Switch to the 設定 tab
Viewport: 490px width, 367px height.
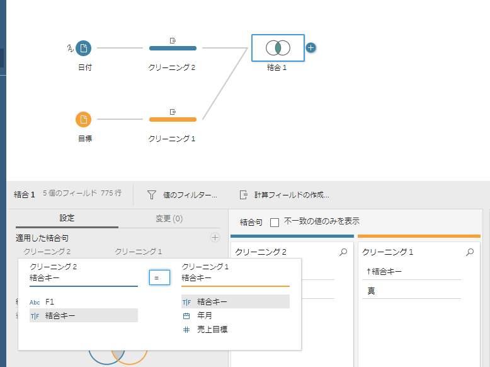(x=67, y=218)
